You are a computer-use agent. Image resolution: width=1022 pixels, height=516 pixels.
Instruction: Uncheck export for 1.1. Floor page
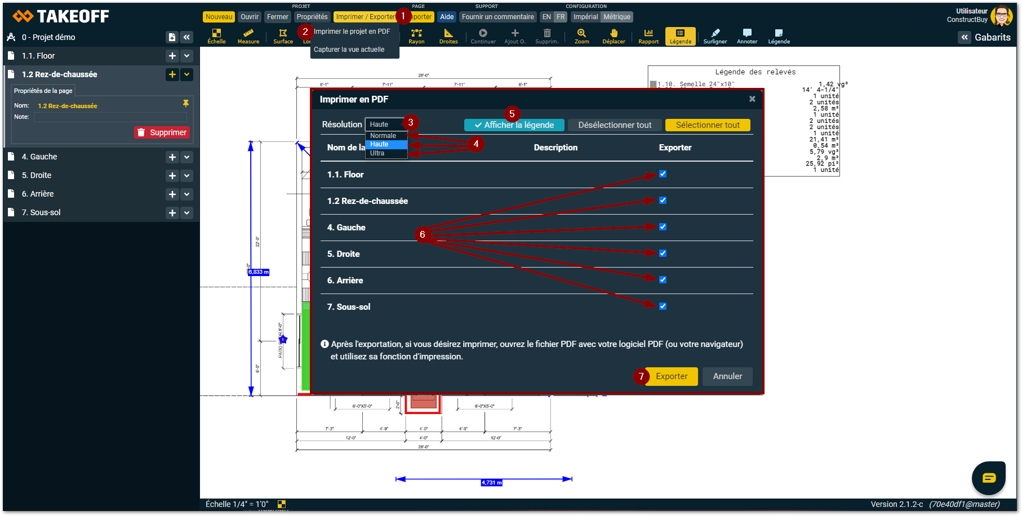pos(663,174)
